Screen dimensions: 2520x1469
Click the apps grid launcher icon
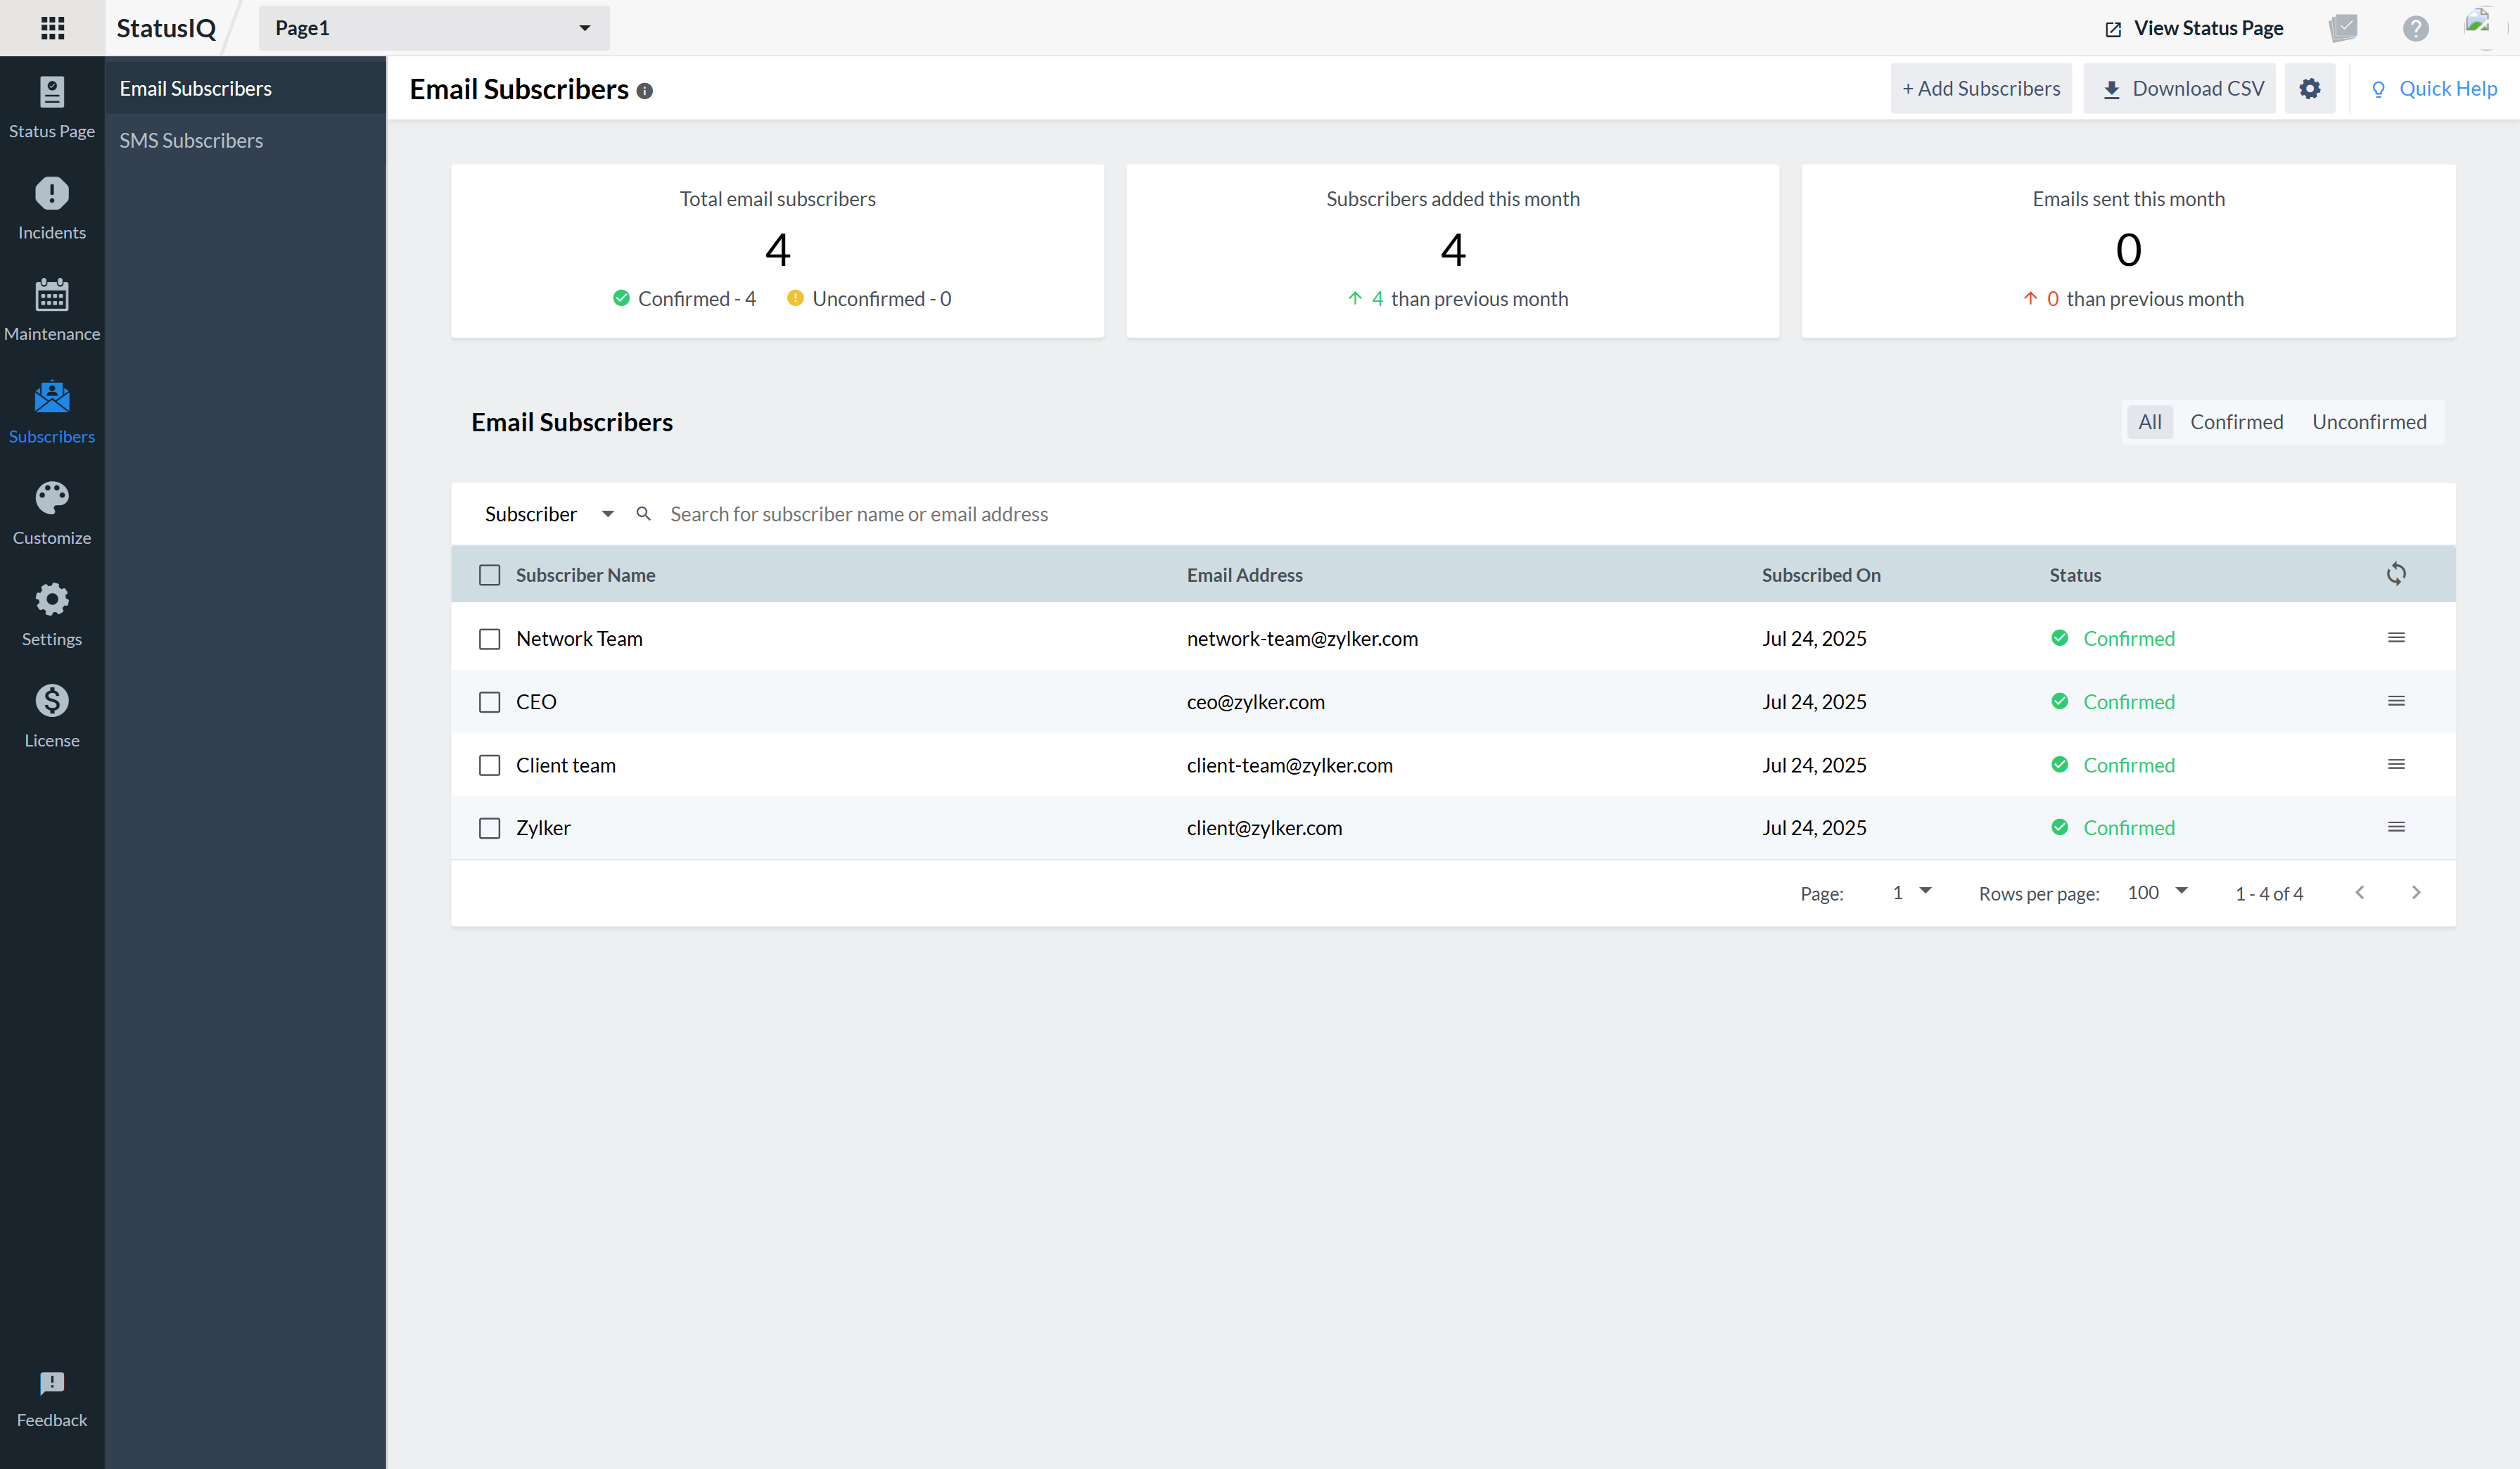52,28
